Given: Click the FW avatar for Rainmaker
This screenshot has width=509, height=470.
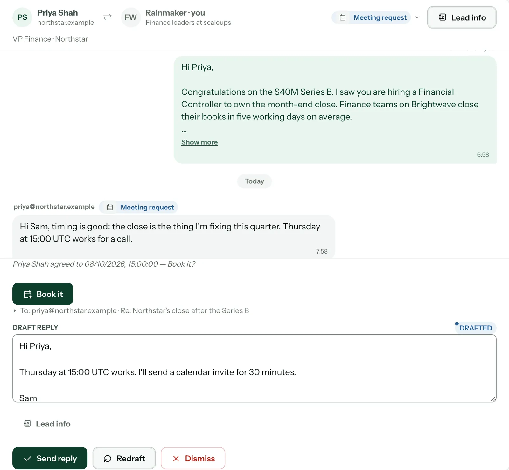Looking at the screenshot, I should point(130,17).
